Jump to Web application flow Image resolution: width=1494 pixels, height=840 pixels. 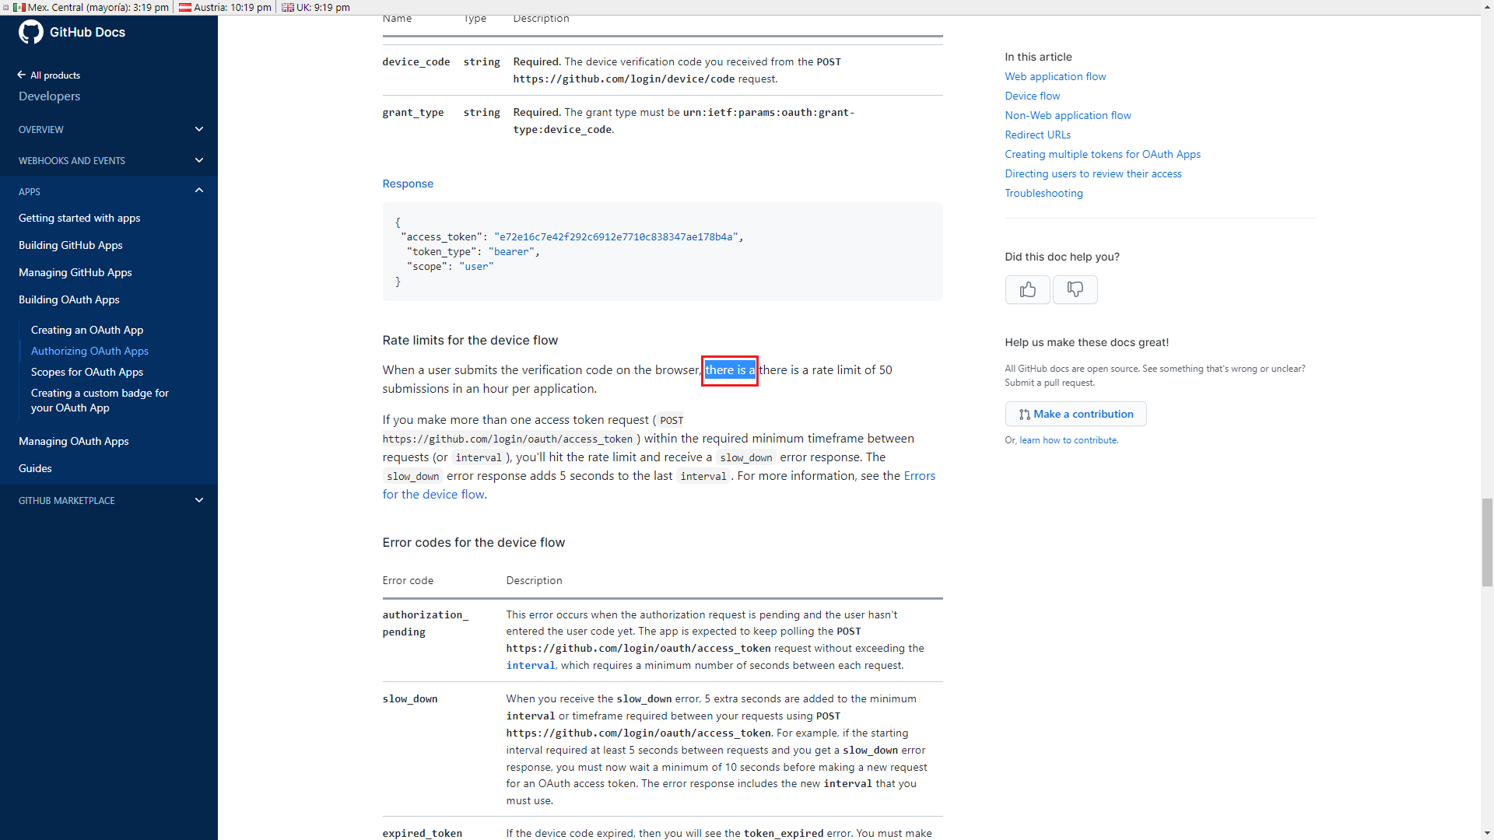[1055, 76]
